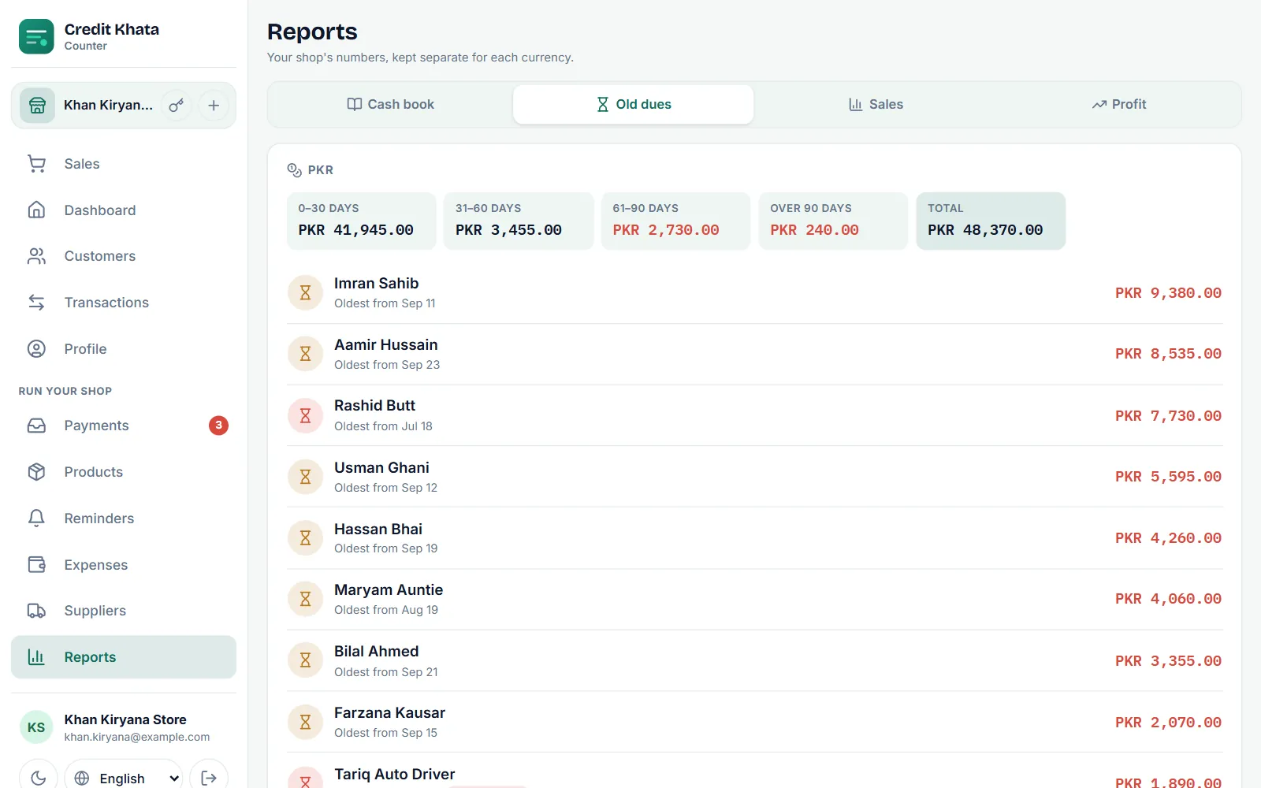Select the Old dues tab
Viewport: 1261px width, 788px height.
click(634, 104)
